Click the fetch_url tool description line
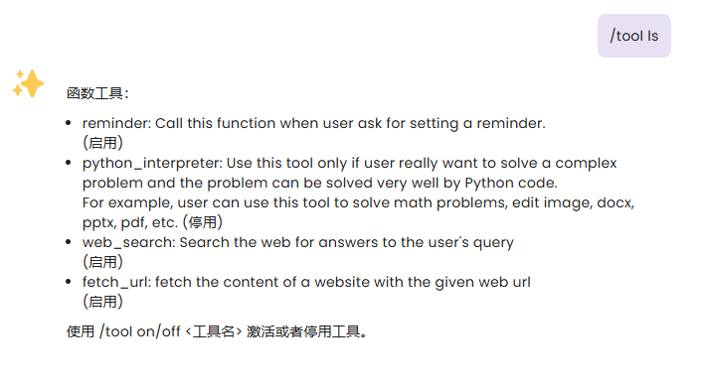This screenshot has height=390, width=701. 306,282
